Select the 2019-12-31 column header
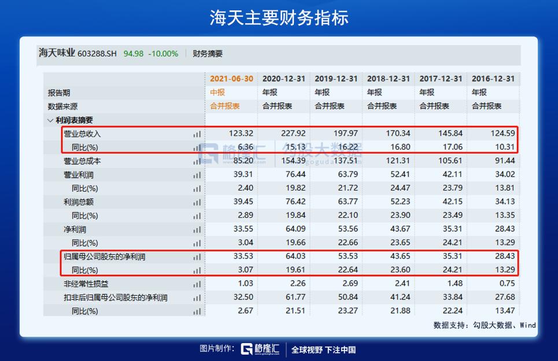The width and height of the screenshot is (558, 361). 336,79
